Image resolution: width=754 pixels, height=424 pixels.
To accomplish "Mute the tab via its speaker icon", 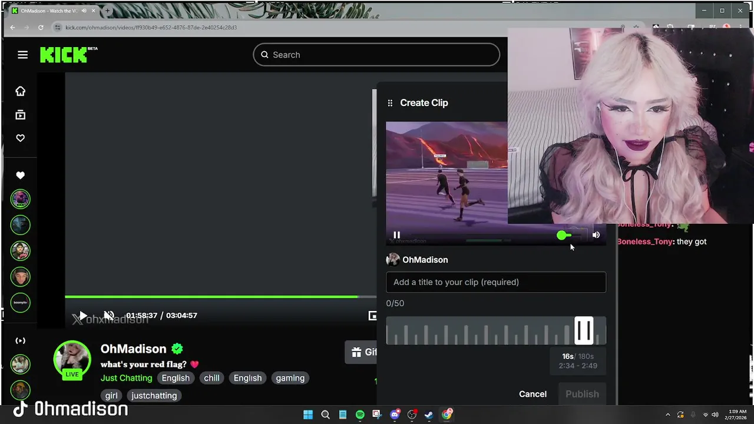I will pos(84,11).
